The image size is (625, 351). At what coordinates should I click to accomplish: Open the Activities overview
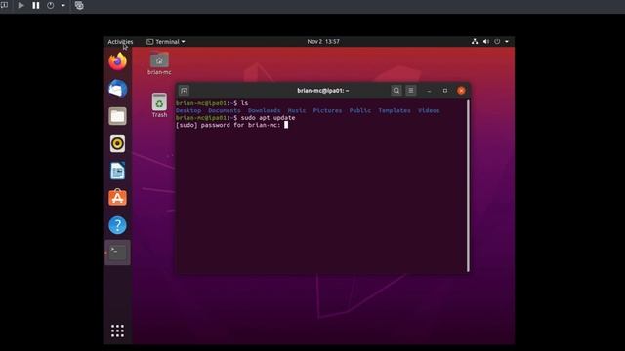click(120, 41)
